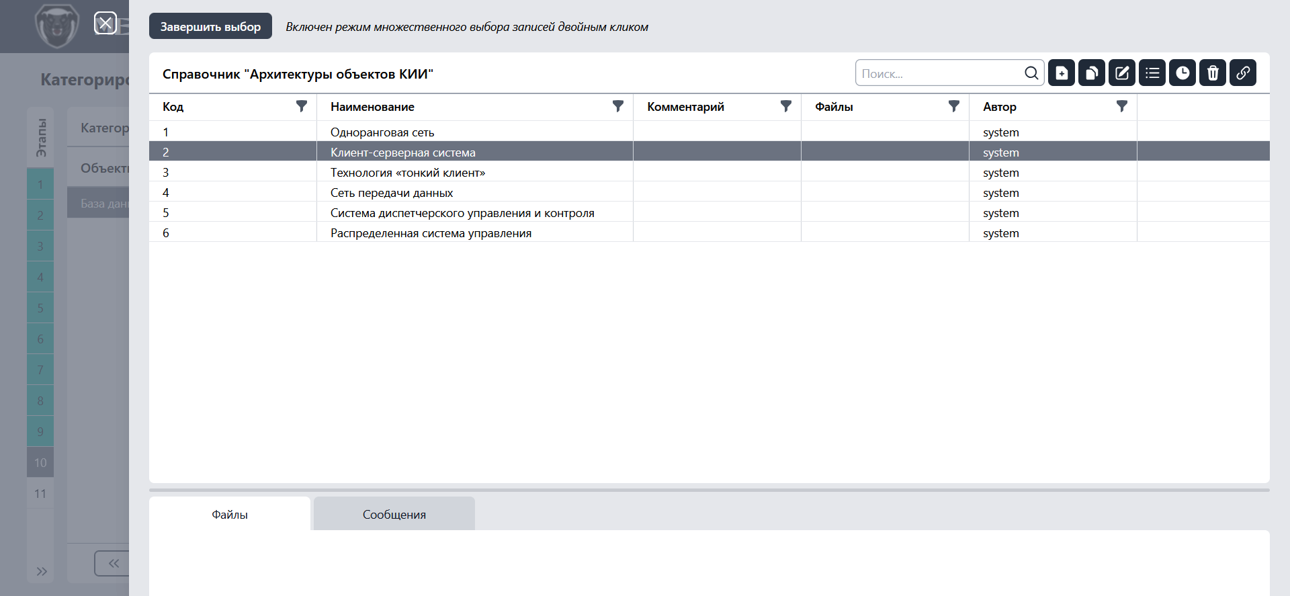This screenshot has width=1290, height=596.
Task: Click the add new record icon
Action: (x=1062, y=73)
